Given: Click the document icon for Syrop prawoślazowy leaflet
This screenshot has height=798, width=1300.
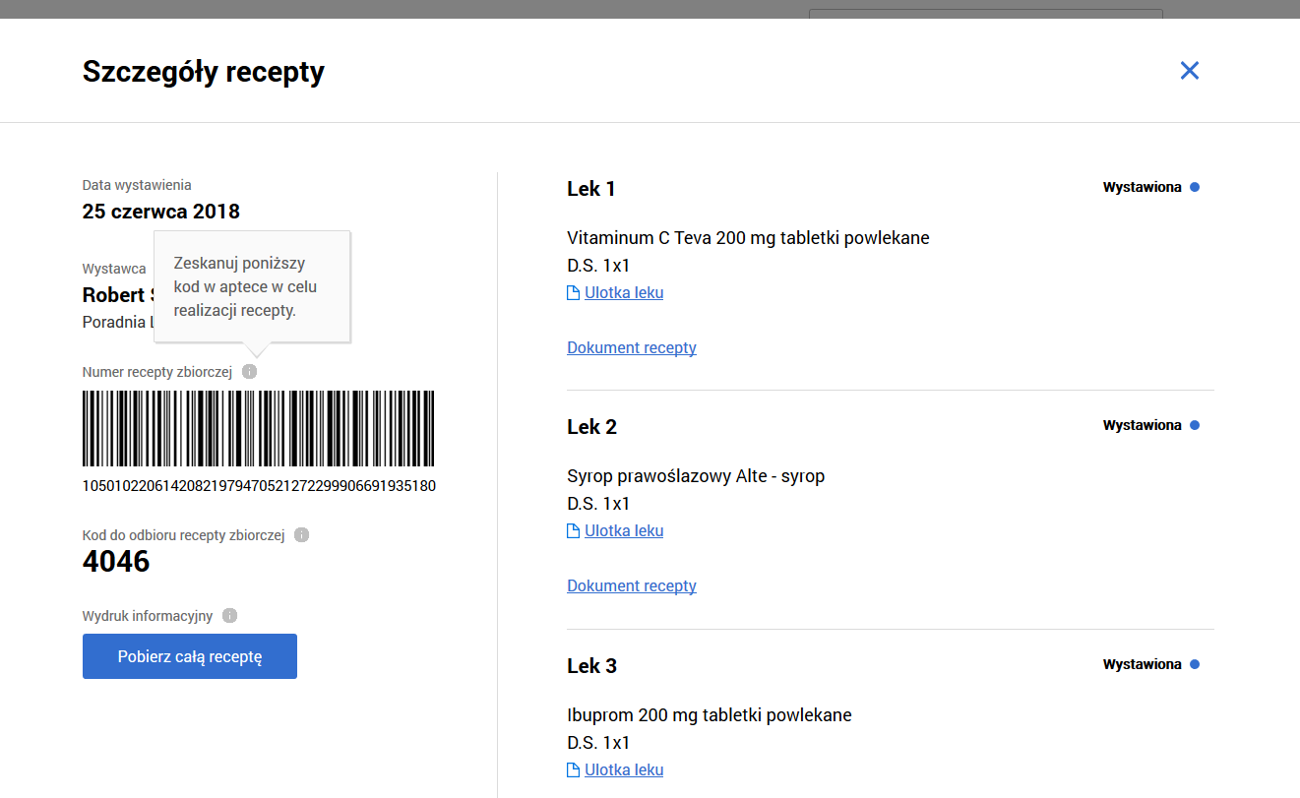Looking at the screenshot, I should 573,531.
